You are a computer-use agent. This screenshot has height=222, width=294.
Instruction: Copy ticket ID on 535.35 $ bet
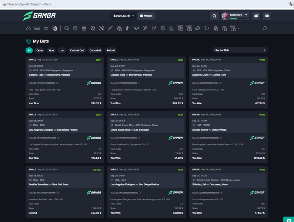pyautogui.click(x=57, y=83)
